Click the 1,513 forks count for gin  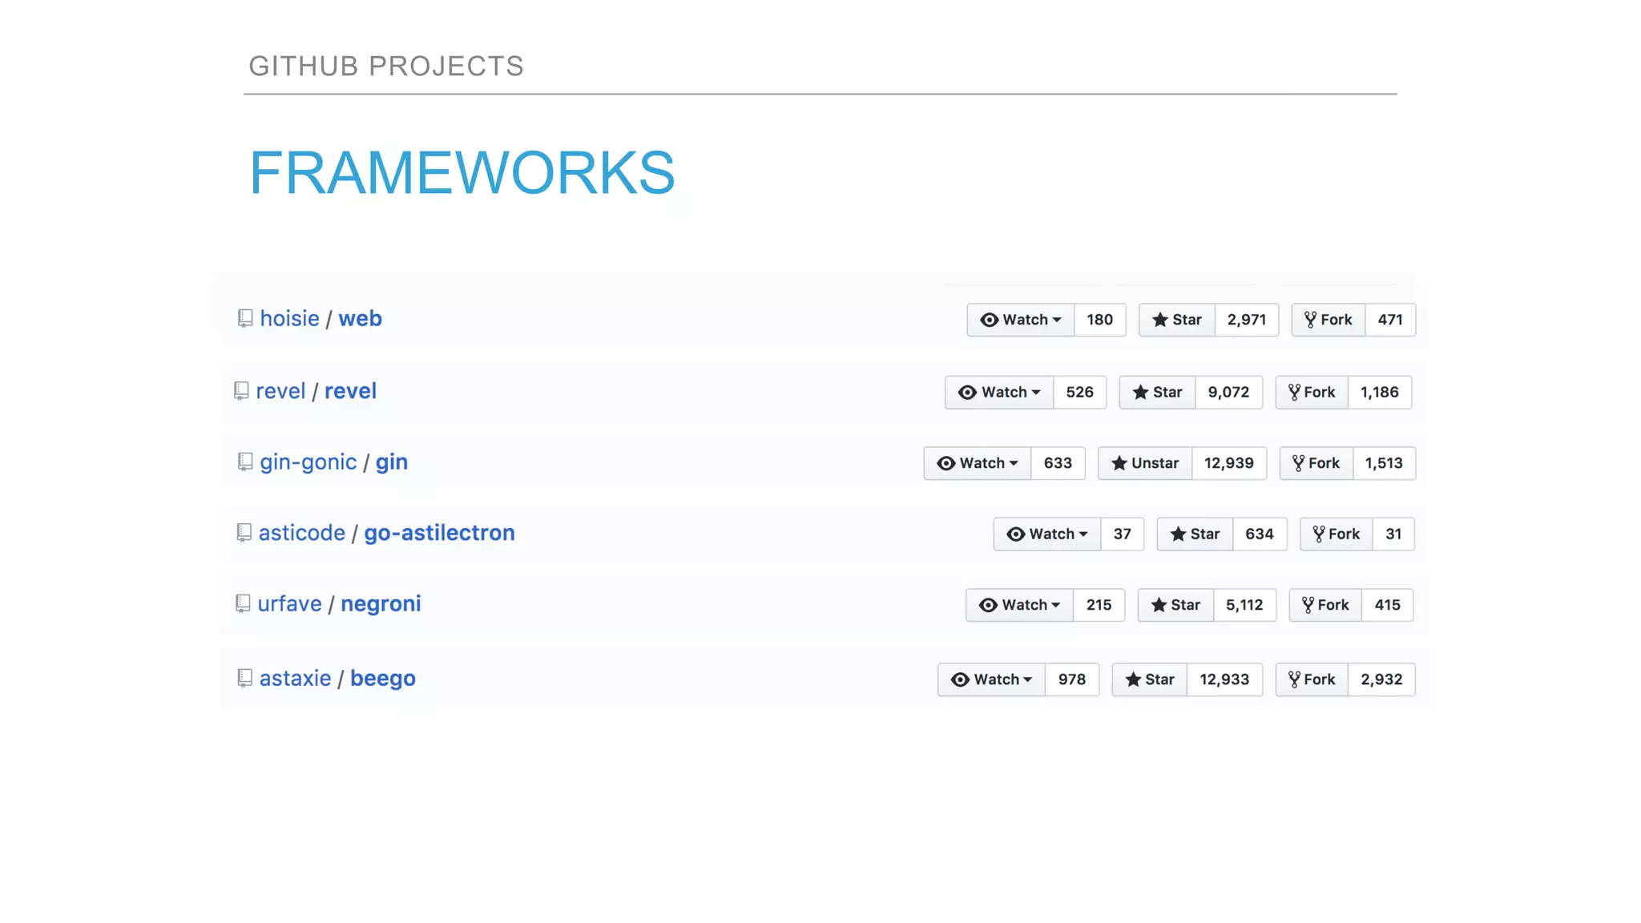click(x=1384, y=463)
